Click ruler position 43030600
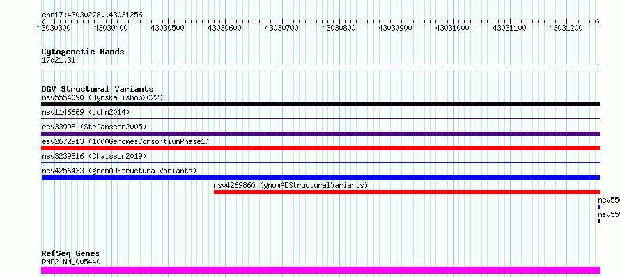Image resolution: width=620 pixels, height=277 pixels. (x=225, y=28)
